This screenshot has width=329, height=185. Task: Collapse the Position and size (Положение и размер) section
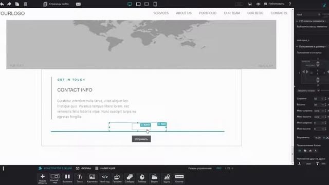click(x=312, y=47)
